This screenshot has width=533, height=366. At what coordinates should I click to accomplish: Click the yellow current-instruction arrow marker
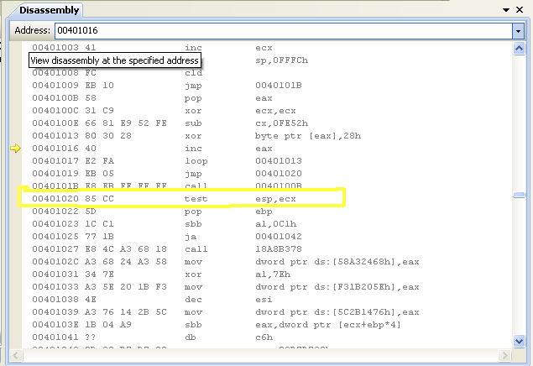point(15,149)
